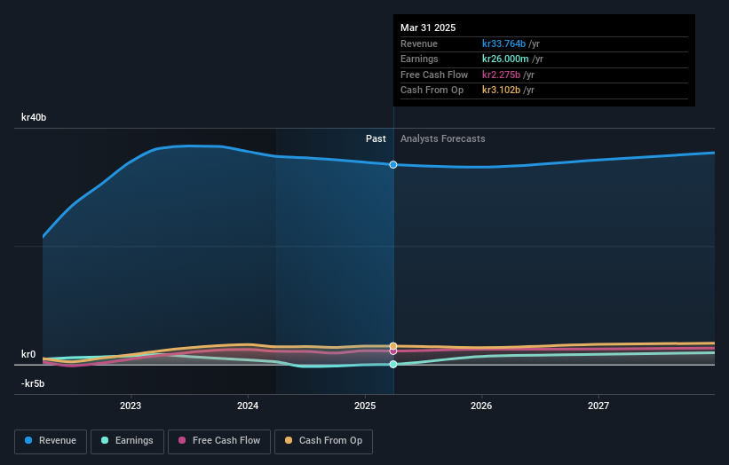Click the kr0 y-axis label
The image size is (729, 465).
click(x=28, y=354)
